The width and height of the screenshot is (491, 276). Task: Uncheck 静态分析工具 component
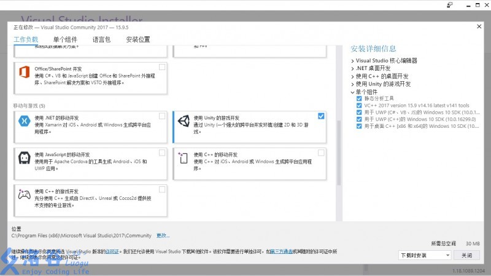tap(359, 98)
